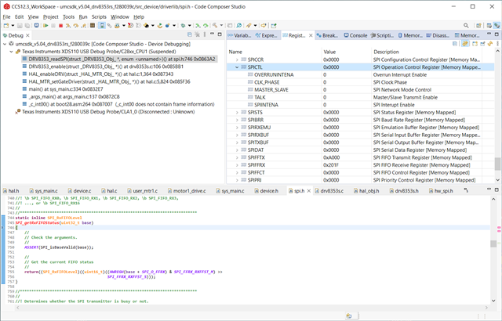
Task: Select the main() at sys_main.c:334 stack frame
Action: click(x=63, y=89)
